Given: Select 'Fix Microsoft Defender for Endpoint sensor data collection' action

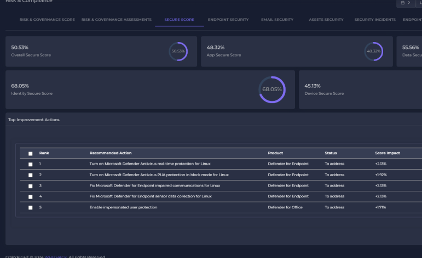Looking at the screenshot, I should [x=151, y=196].
